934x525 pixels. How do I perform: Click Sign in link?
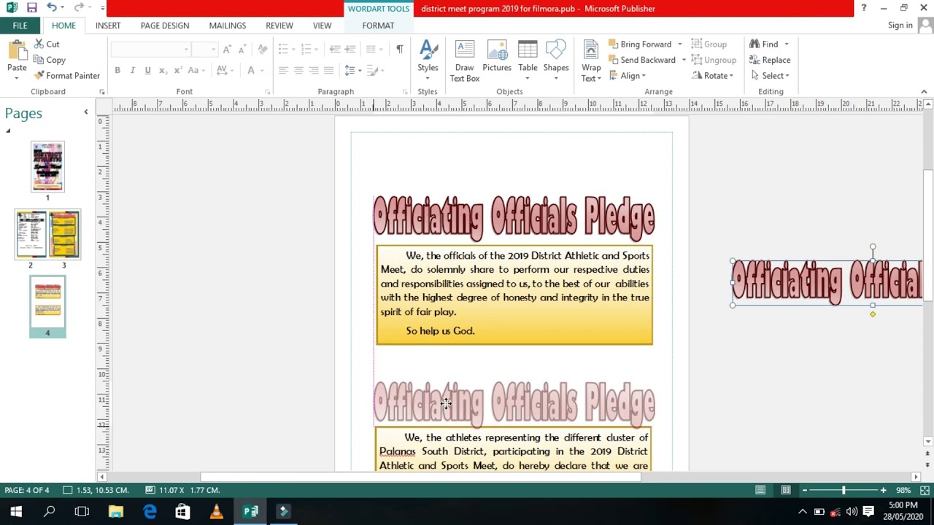(900, 26)
